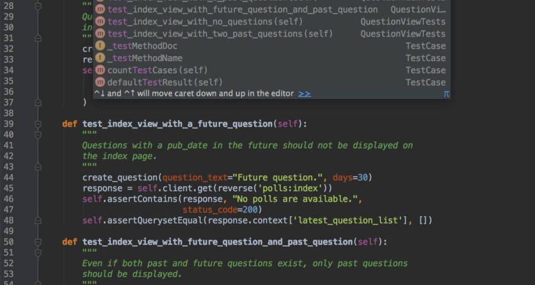Toggle the fold end marker at line 43
This screenshot has height=285, width=535.
point(38,167)
